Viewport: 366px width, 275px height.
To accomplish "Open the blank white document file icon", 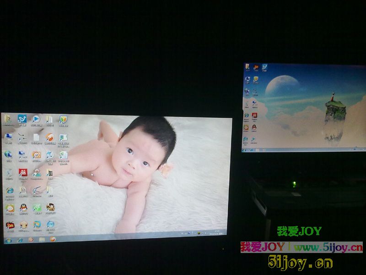I will pos(36,137).
